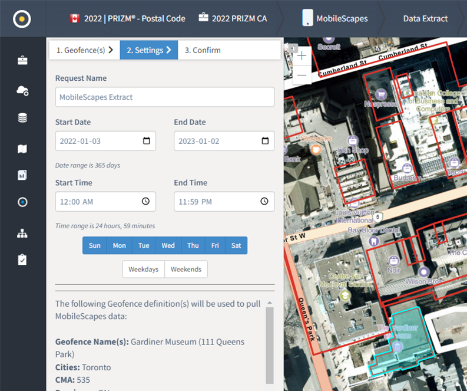Deselect the Wed day button

point(168,245)
